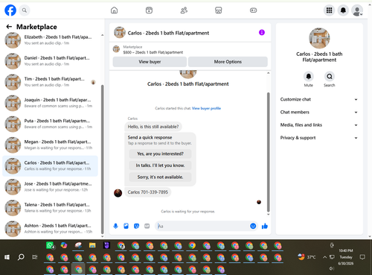Open the Facebook search icon

pyautogui.click(x=25, y=10)
